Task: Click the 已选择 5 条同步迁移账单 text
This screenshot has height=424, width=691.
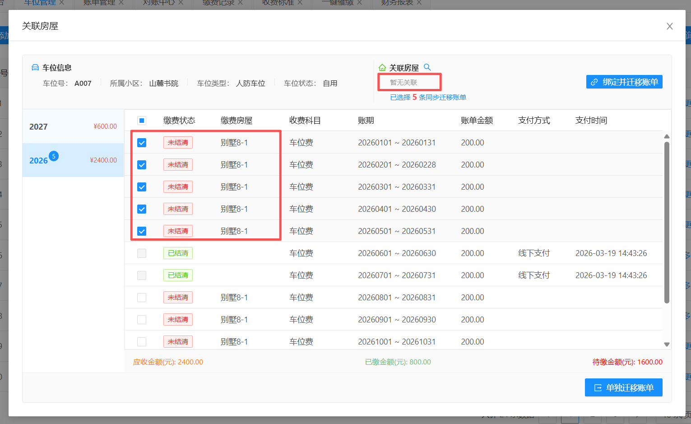Action: pyautogui.click(x=428, y=97)
